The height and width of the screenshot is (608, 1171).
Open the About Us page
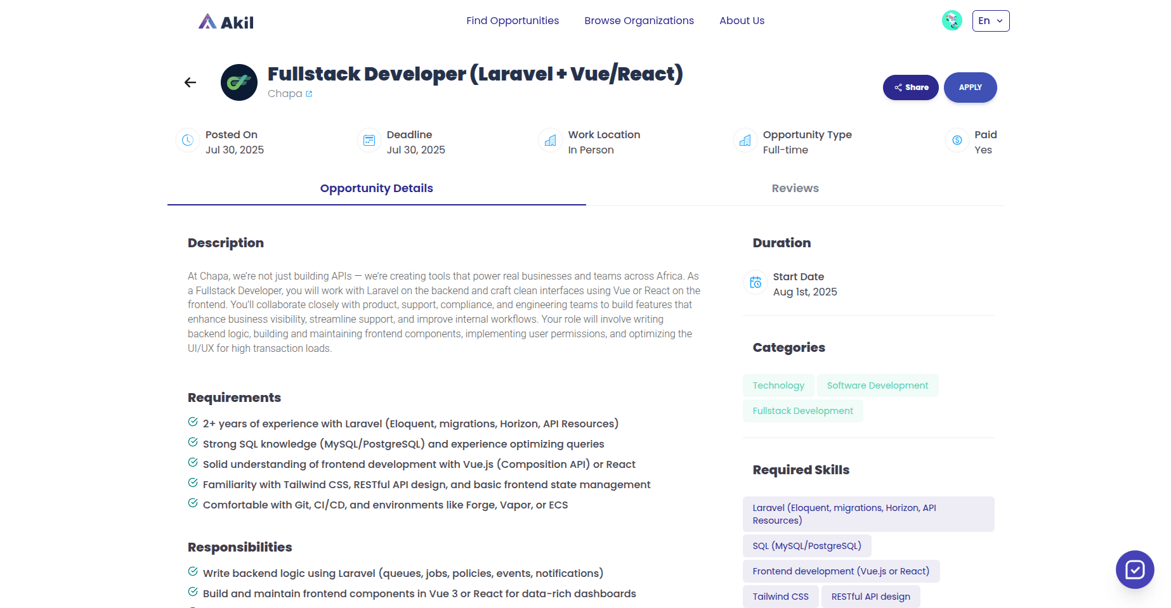click(742, 21)
